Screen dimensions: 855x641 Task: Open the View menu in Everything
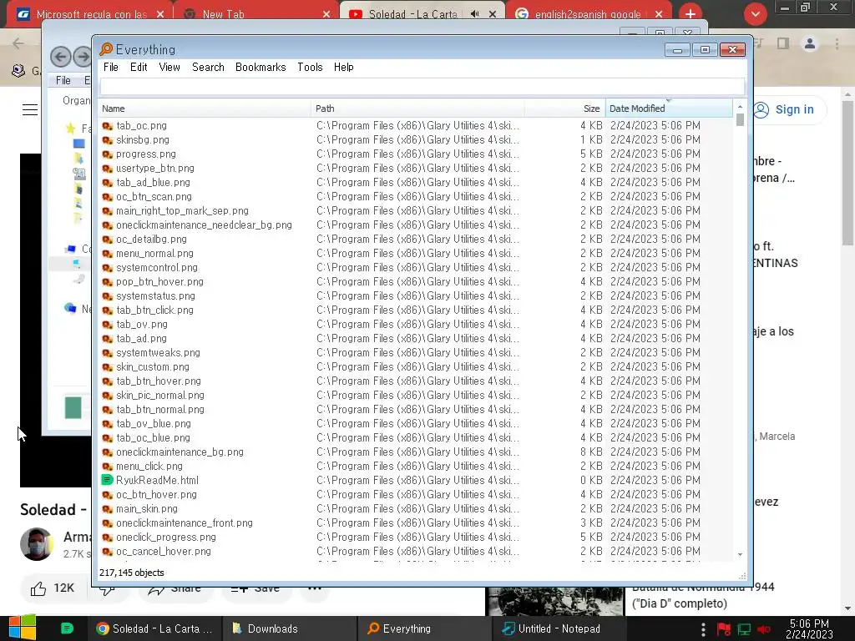point(169,67)
